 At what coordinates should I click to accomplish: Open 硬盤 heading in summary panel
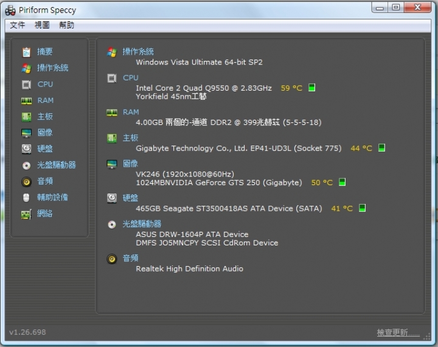click(130, 198)
